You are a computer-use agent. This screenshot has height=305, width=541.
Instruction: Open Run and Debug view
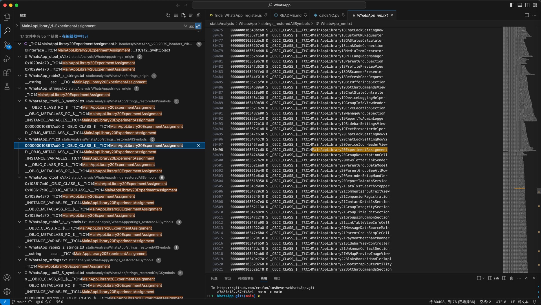(7, 59)
